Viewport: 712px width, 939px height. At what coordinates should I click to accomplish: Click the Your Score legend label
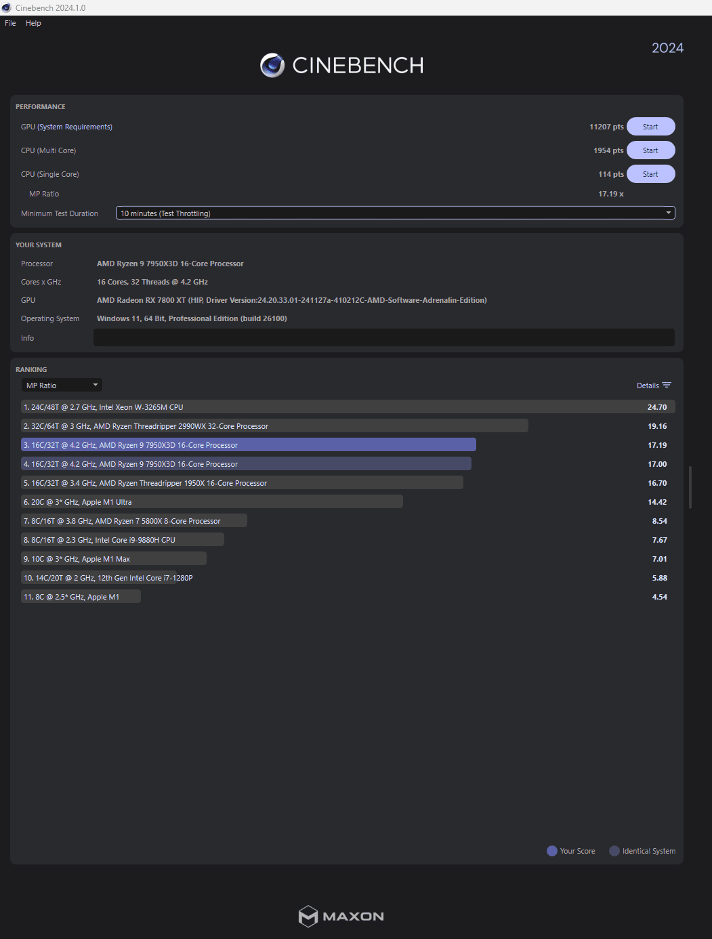coord(577,851)
